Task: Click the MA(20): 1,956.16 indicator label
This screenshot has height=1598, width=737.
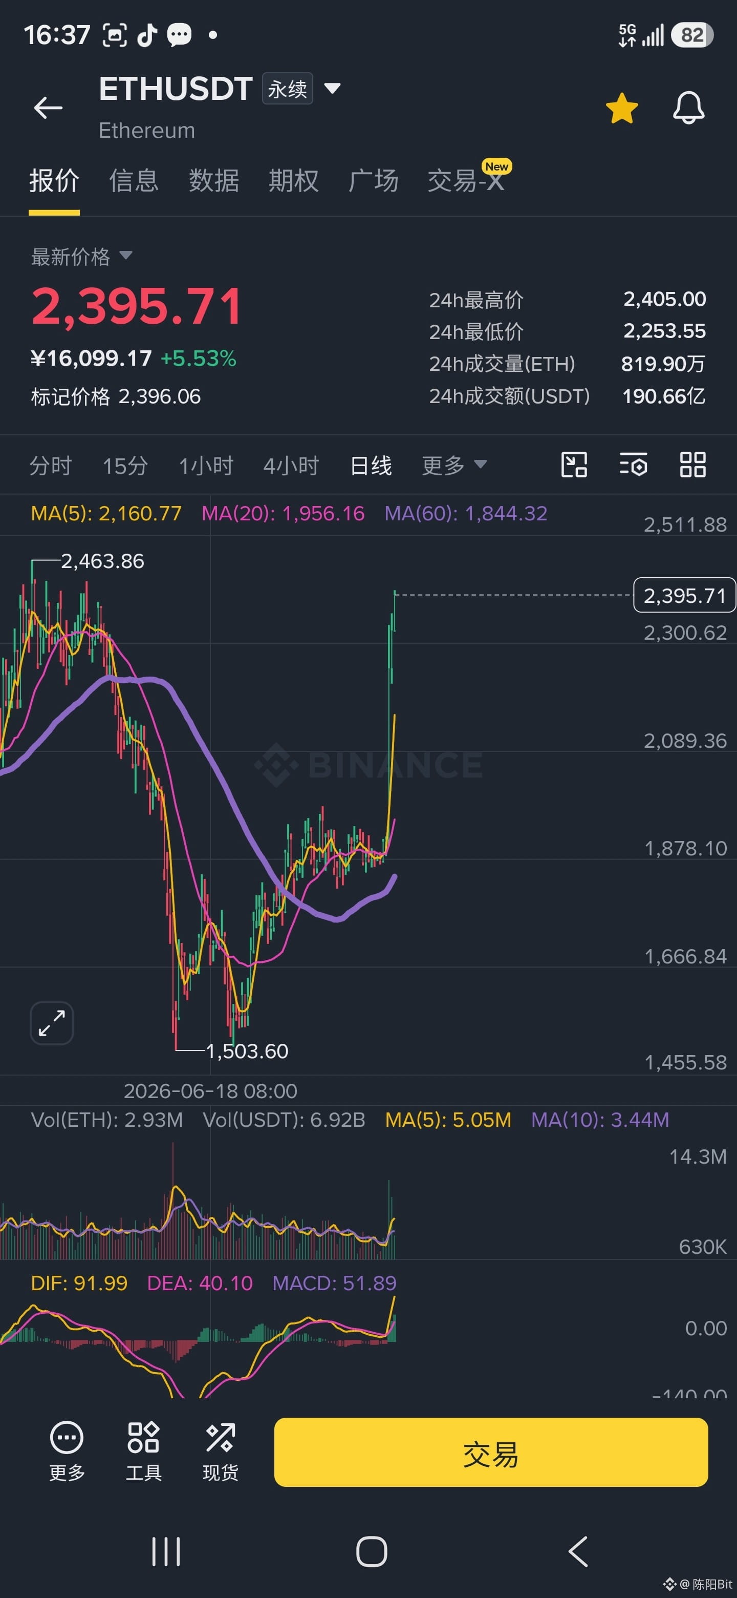Action: click(283, 514)
